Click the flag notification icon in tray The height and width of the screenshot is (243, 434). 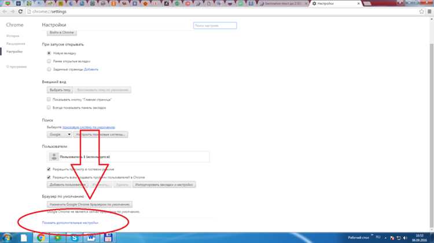[392, 238]
